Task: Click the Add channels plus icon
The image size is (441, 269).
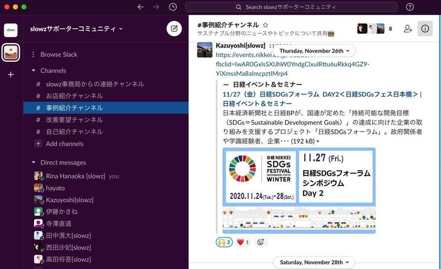Action: point(38,144)
